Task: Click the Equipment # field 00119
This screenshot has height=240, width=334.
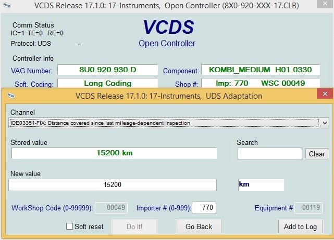Action: pyautogui.click(x=308, y=207)
